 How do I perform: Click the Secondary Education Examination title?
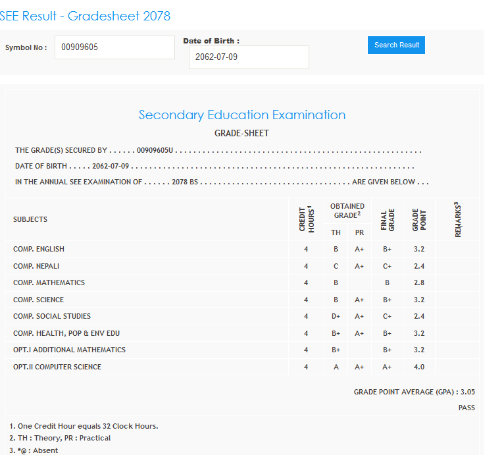pos(241,115)
